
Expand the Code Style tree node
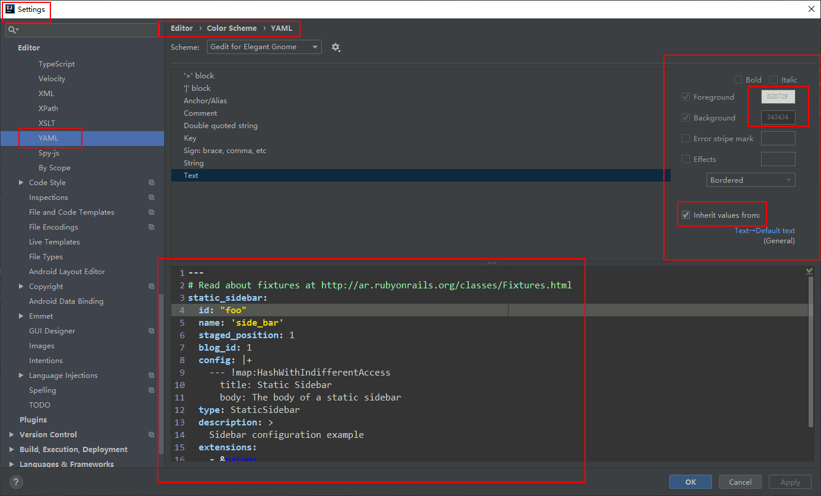coord(21,183)
